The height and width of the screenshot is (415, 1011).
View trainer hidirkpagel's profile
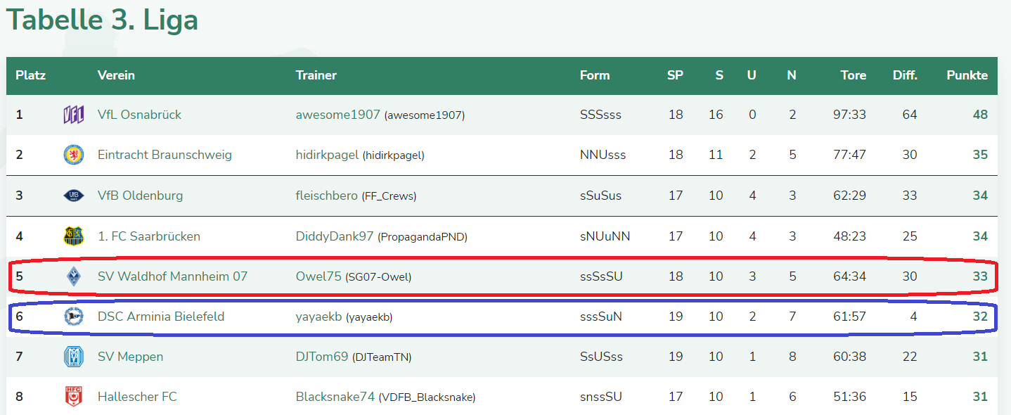point(327,155)
